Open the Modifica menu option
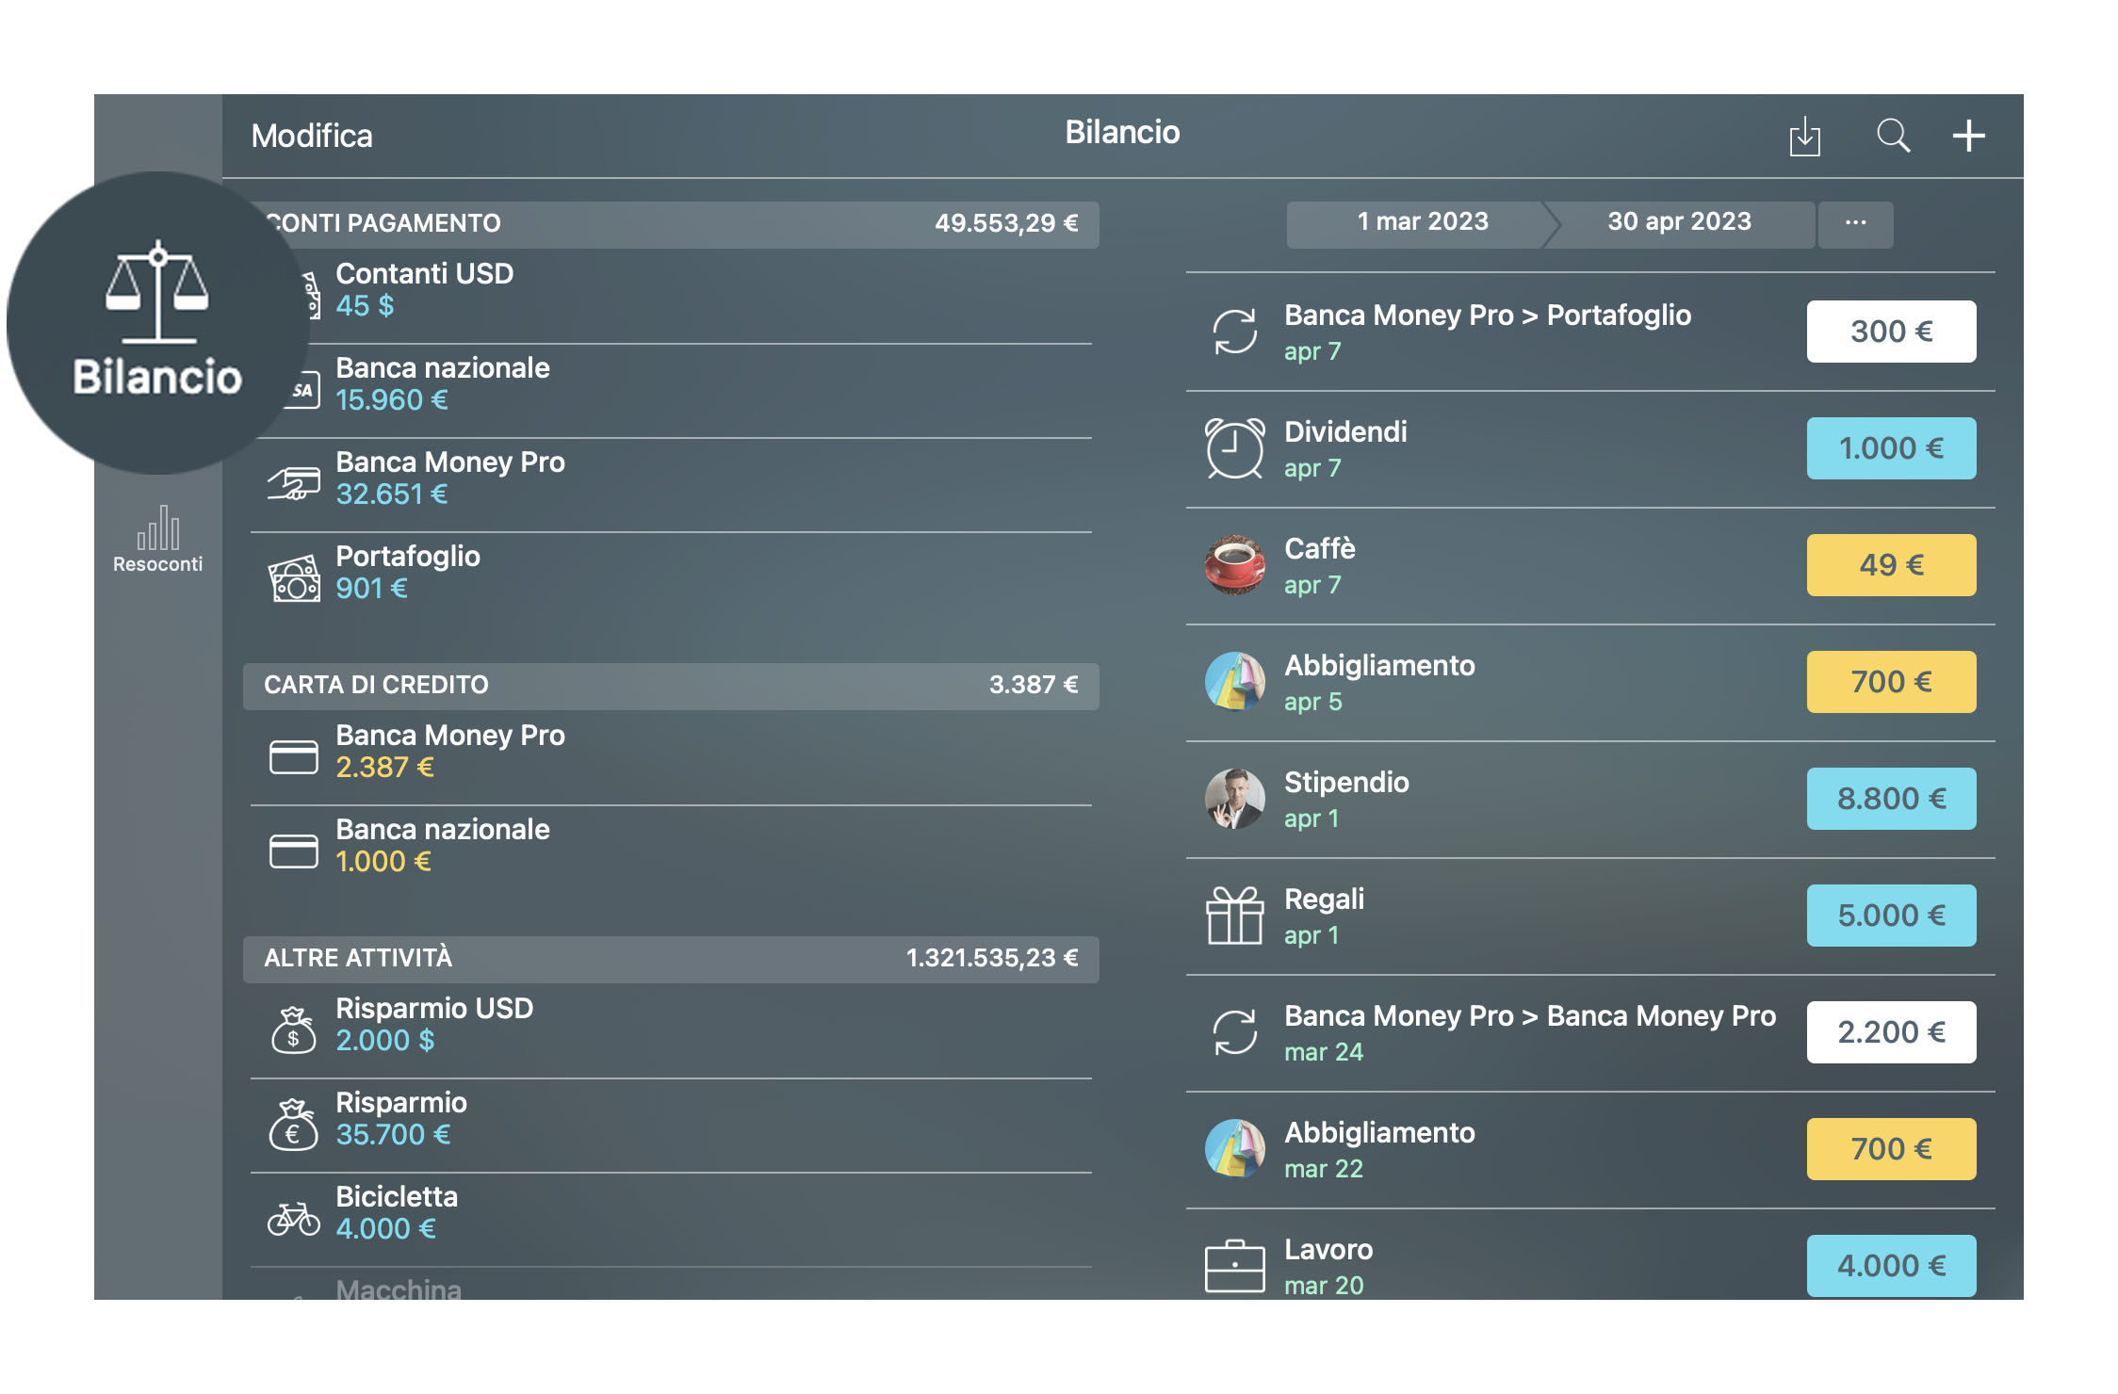Screen dimensions: 2118x1394 coord(312,136)
